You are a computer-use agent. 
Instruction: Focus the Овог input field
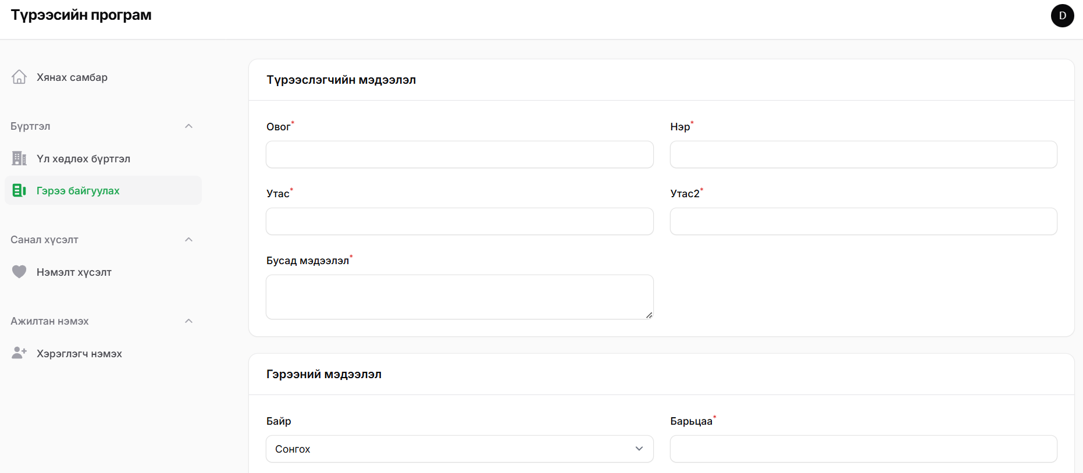(x=459, y=155)
